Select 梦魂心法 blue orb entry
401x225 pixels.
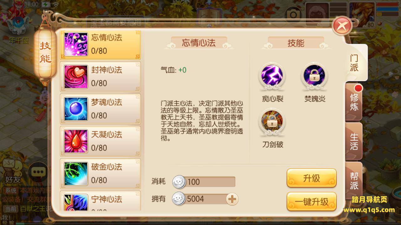coord(100,109)
